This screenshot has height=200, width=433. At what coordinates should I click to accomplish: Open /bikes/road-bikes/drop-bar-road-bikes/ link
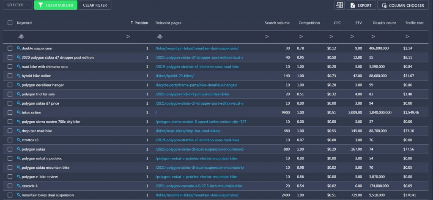pyautogui.click(x=188, y=131)
